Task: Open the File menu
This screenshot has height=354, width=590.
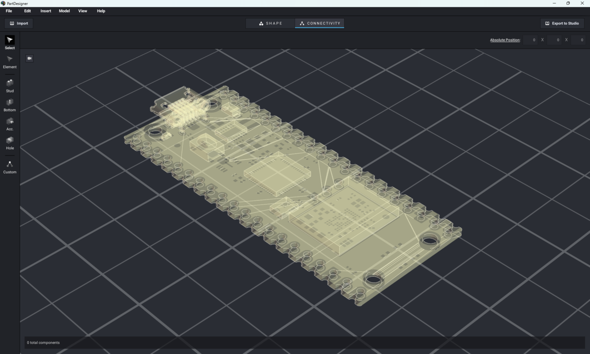Action: pos(9,11)
